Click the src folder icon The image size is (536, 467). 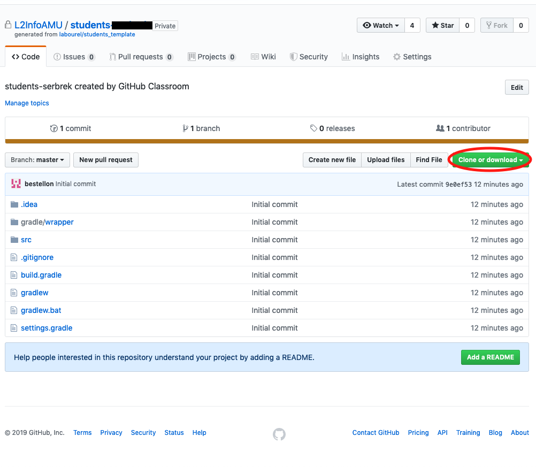[14, 240]
